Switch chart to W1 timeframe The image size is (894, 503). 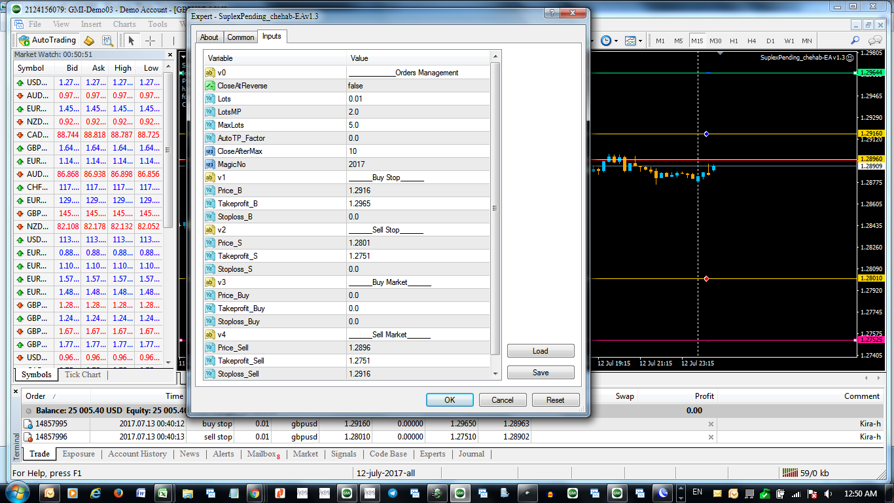[x=789, y=41]
